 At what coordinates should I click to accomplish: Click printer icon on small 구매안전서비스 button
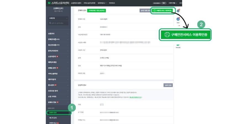pyautogui.click(x=154, y=10)
